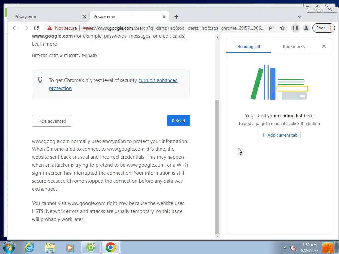Toggle the side panel icon
Screen dimensions: 339x254
point(295,28)
